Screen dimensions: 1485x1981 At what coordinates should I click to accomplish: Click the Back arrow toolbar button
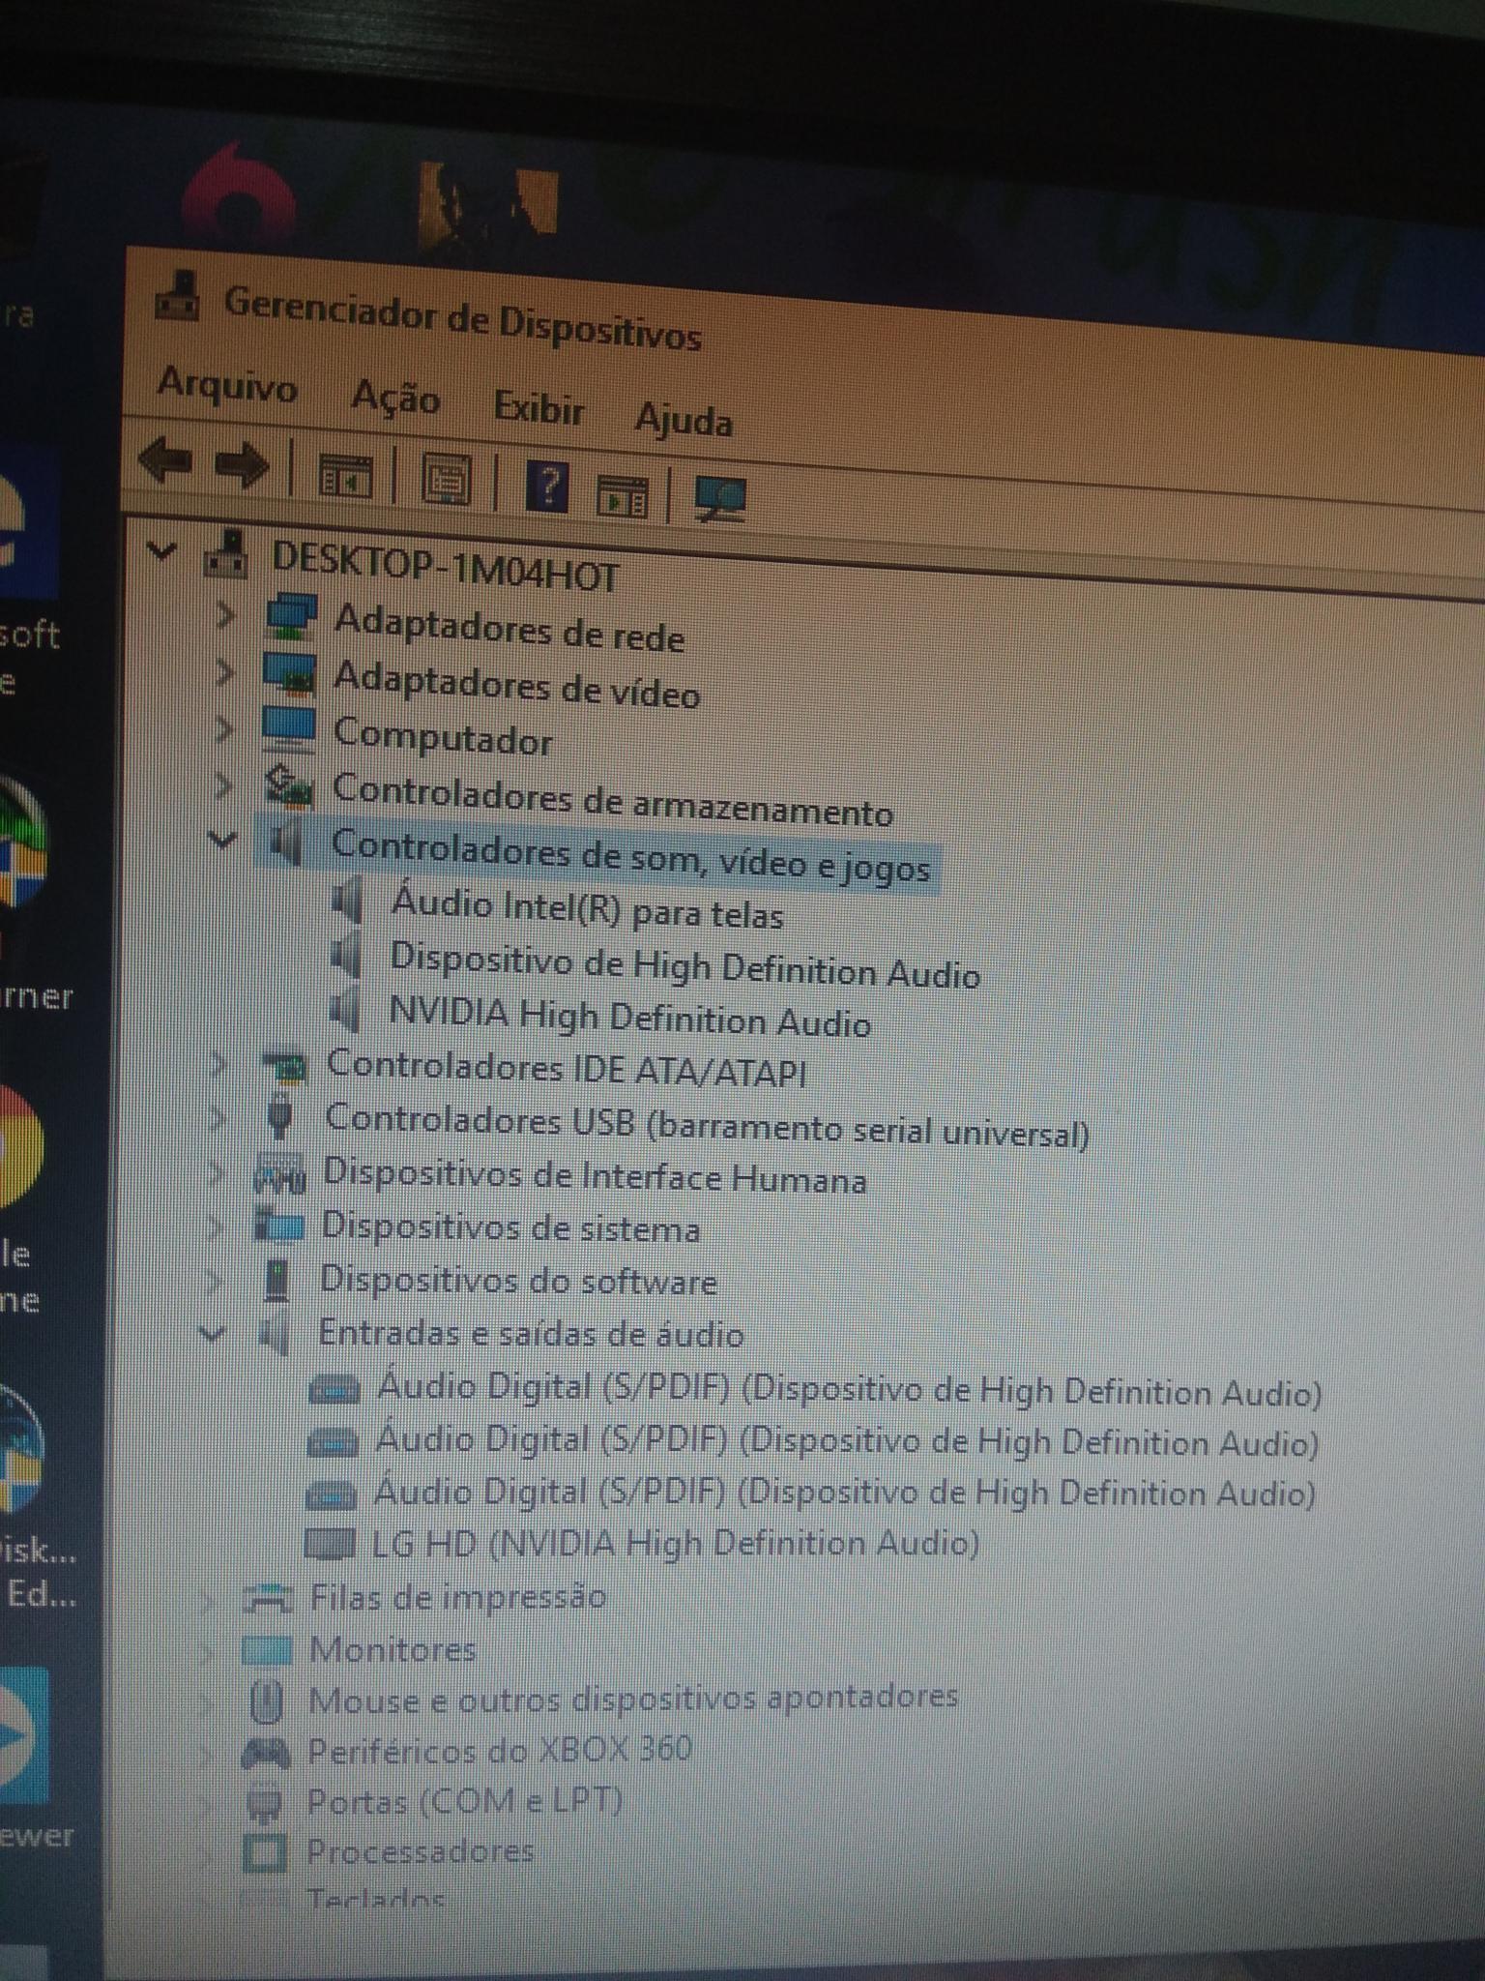coord(165,460)
